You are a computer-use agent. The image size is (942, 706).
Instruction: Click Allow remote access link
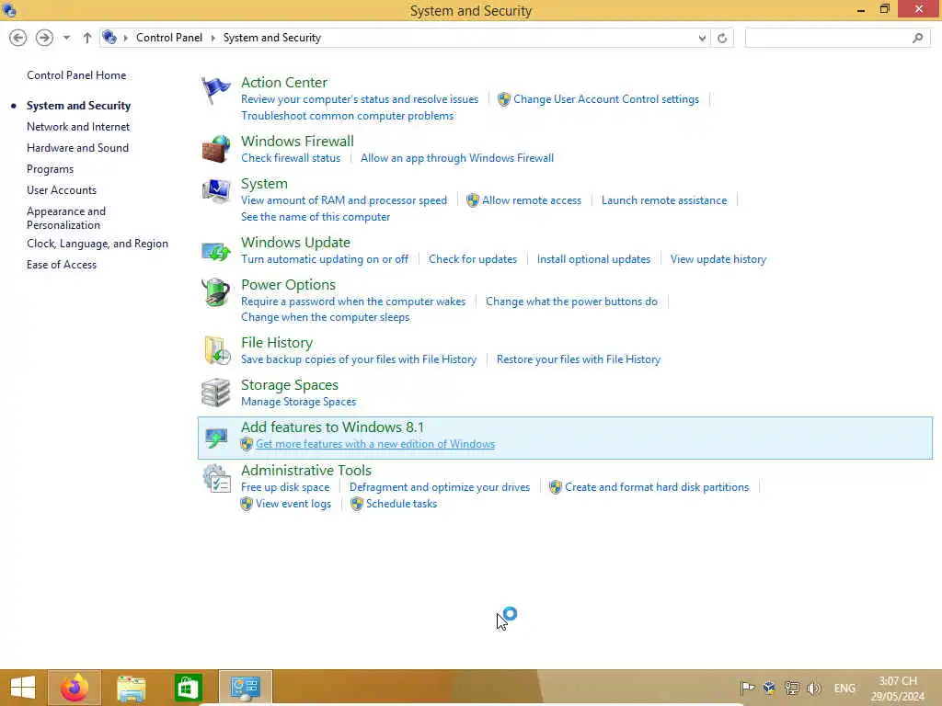(532, 200)
